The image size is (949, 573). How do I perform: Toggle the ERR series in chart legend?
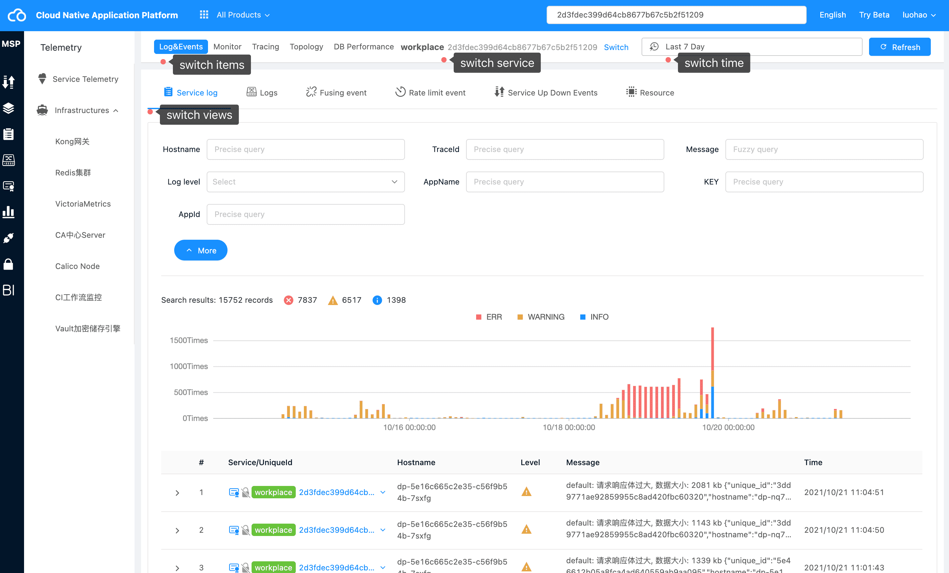[489, 317]
